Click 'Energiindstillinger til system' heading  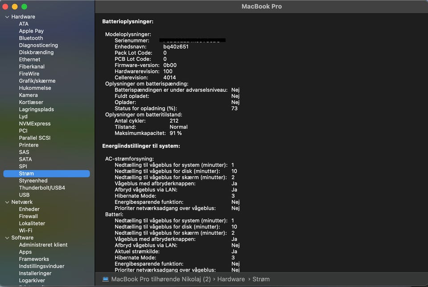tap(141, 146)
